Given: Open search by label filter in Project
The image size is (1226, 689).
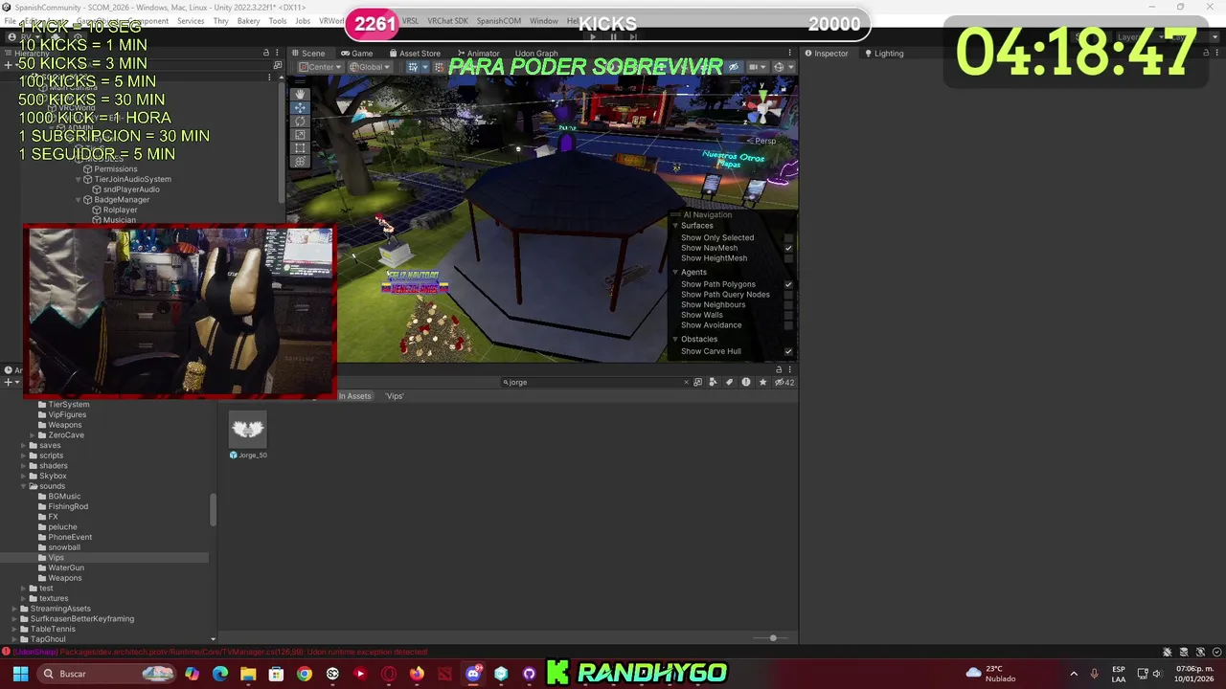Looking at the screenshot, I should click(729, 382).
